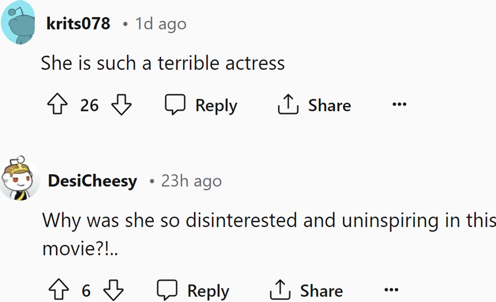The width and height of the screenshot is (496, 302).
Task: Expand the three-dot menu on DesiCheesy's comment
Action: click(x=391, y=290)
